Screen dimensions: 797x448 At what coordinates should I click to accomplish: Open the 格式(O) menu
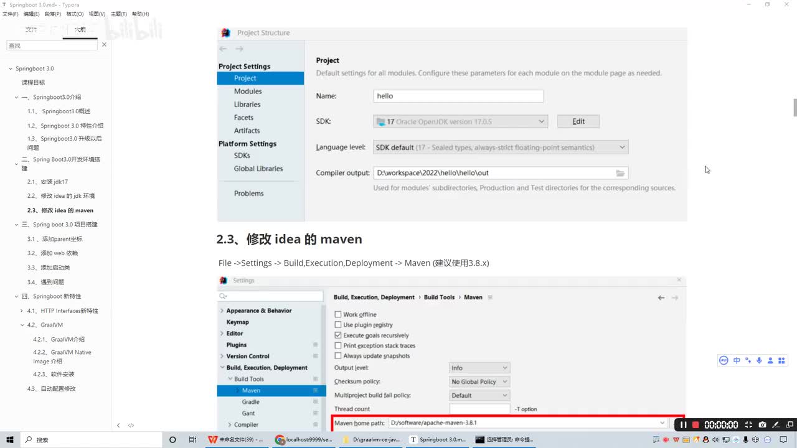click(x=75, y=14)
